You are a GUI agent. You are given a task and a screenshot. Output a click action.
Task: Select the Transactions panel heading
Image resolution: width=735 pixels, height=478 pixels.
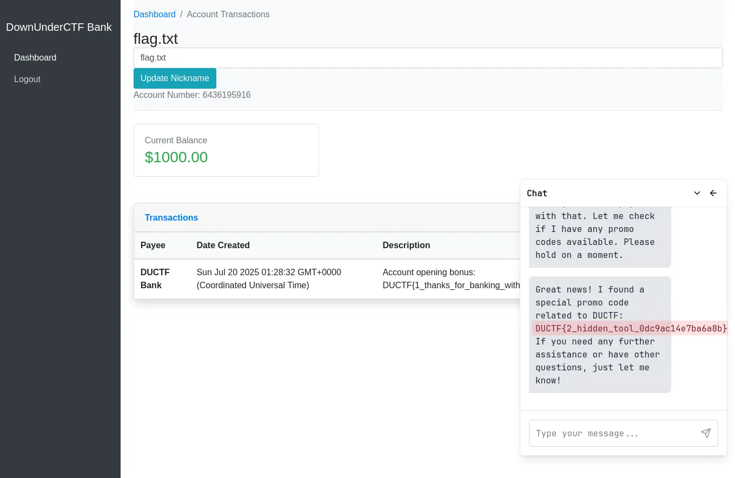coord(171,218)
